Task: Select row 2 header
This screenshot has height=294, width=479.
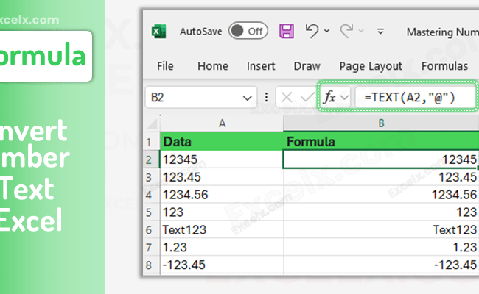Action: click(152, 159)
